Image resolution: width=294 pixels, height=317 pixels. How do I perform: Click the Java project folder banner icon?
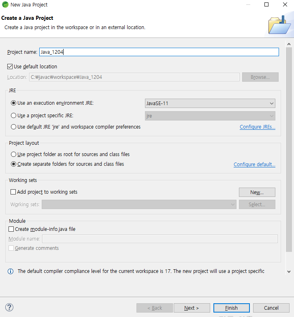(x=279, y=25)
